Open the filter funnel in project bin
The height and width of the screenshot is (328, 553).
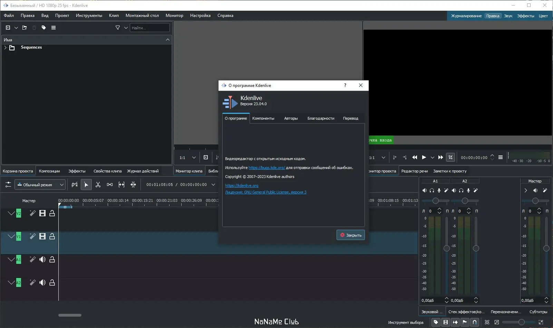[x=118, y=28]
